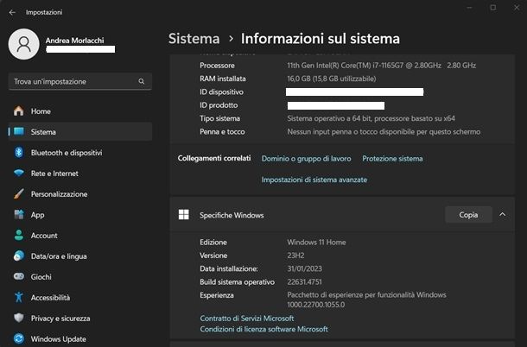Open the user profile avatar
Screen dimensions: 527x347
(x=24, y=44)
